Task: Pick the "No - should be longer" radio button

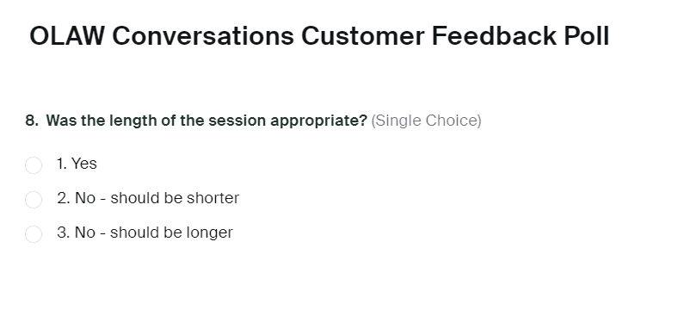Action: pyautogui.click(x=34, y=234)
